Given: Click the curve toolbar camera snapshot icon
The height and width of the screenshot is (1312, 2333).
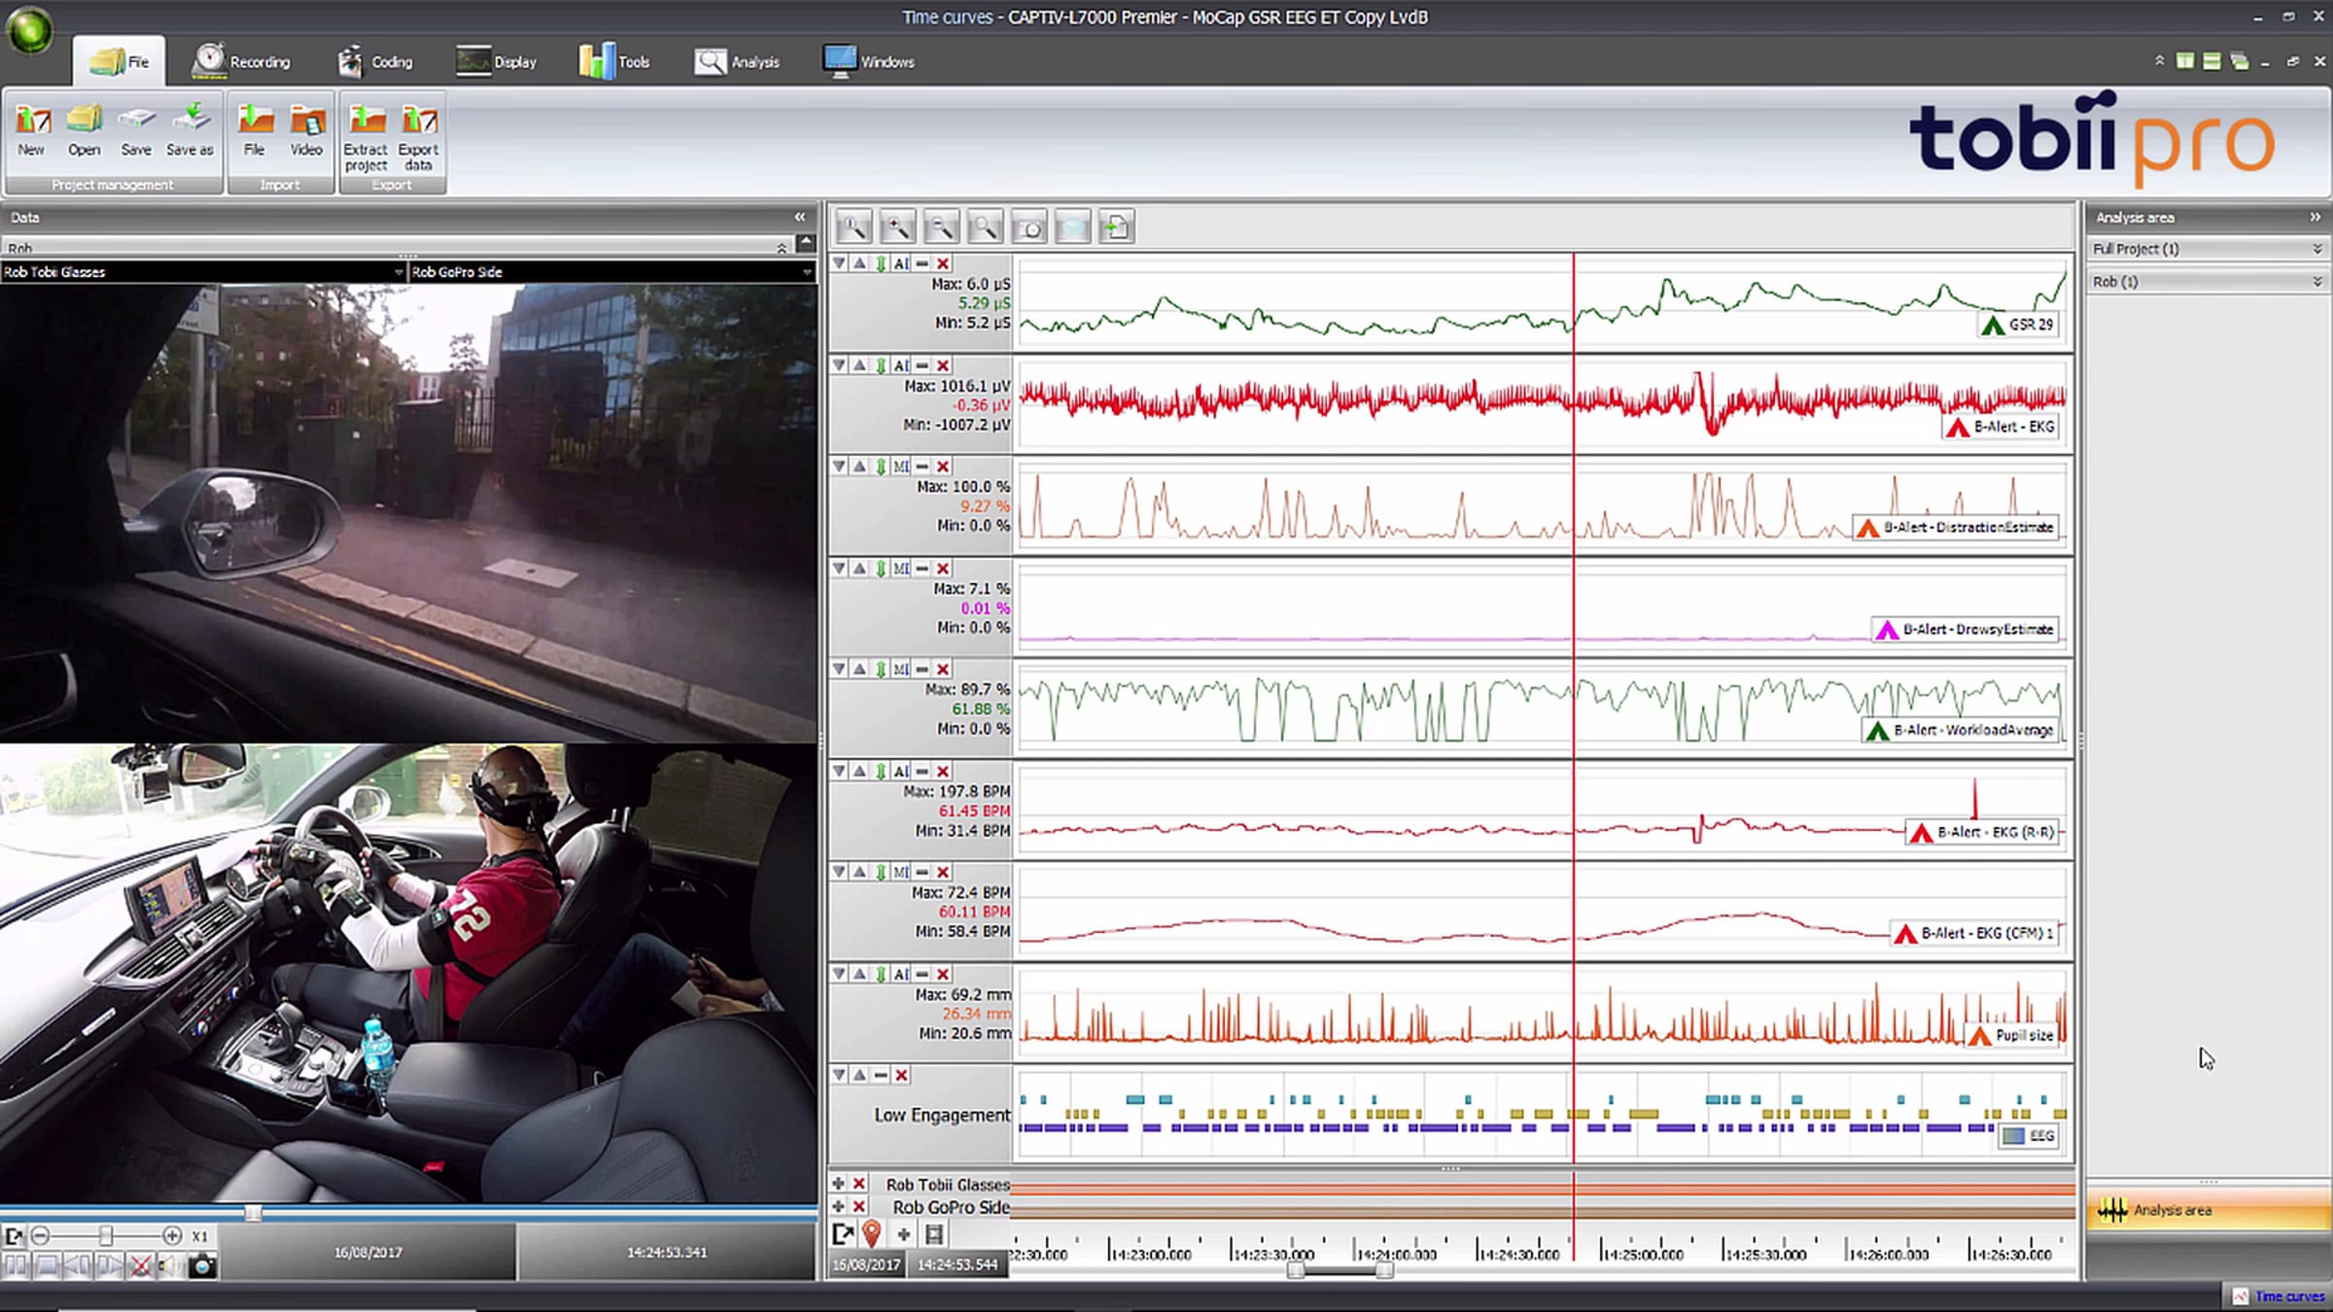Looking at the screenshot, I should click(x=1028, y=227).
